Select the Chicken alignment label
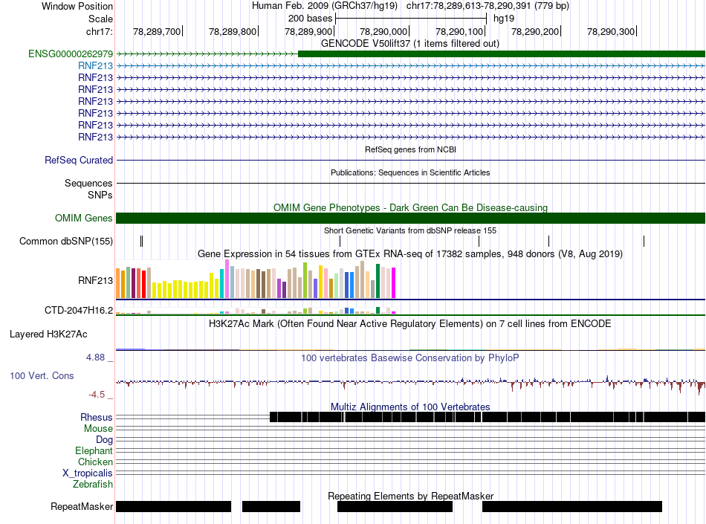Image resolution: width=706 pixels, height=524 pixels. coord(95,462)
